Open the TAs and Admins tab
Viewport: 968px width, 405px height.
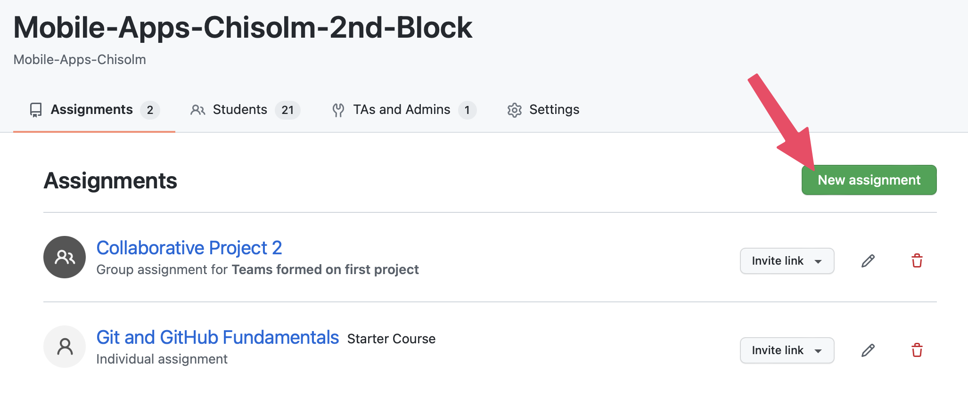pyautogui.click(x=402, y=110)
